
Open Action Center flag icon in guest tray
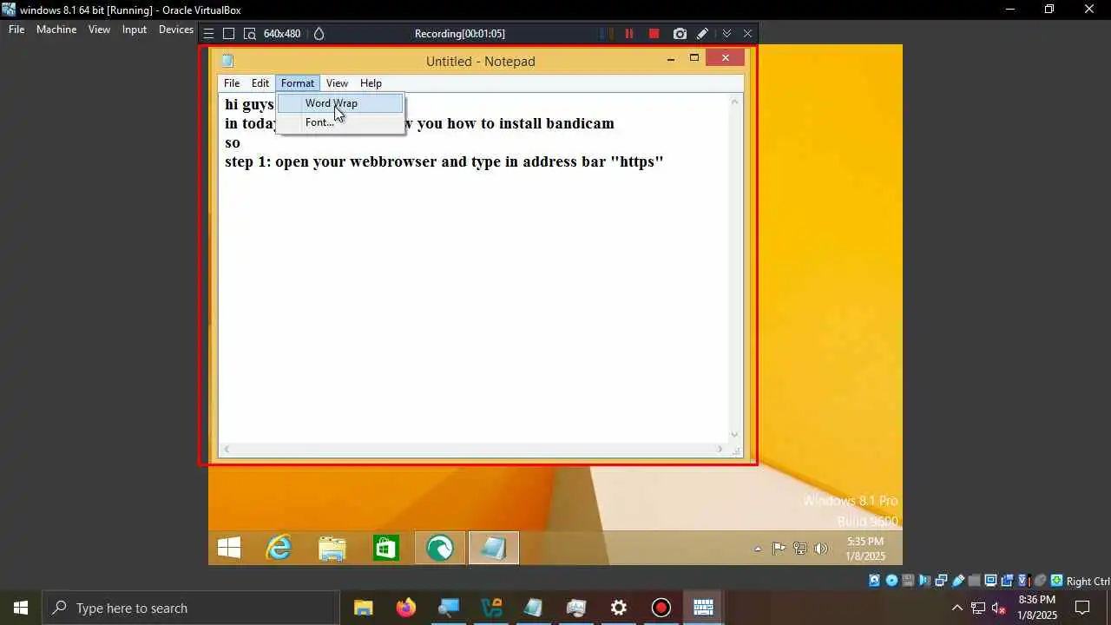pyautogui.click(x=779, y=549)
